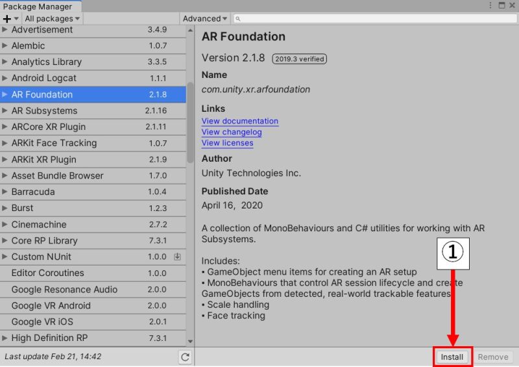Screen dimensions: 519x367
Task: Click the list scroll-up arrow
Action: point(190,30)
